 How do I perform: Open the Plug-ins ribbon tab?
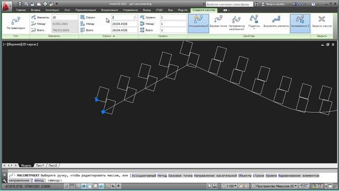tap(183, 10)
